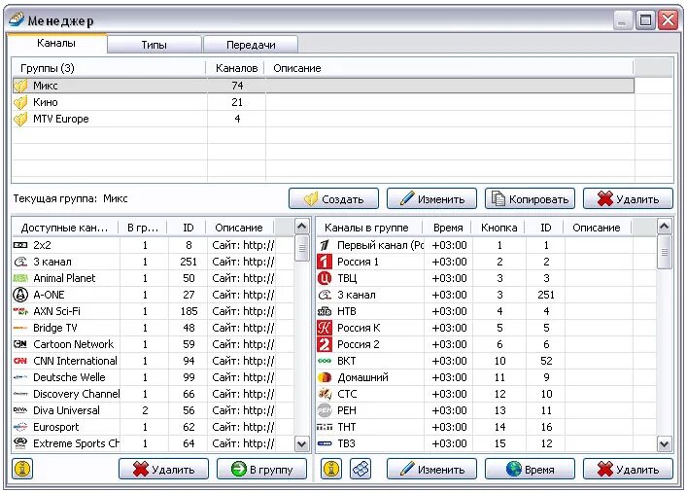Click the group channels scrollbar thumb
Viewport: 687px width, 493px height.
(x=665, y=252)
